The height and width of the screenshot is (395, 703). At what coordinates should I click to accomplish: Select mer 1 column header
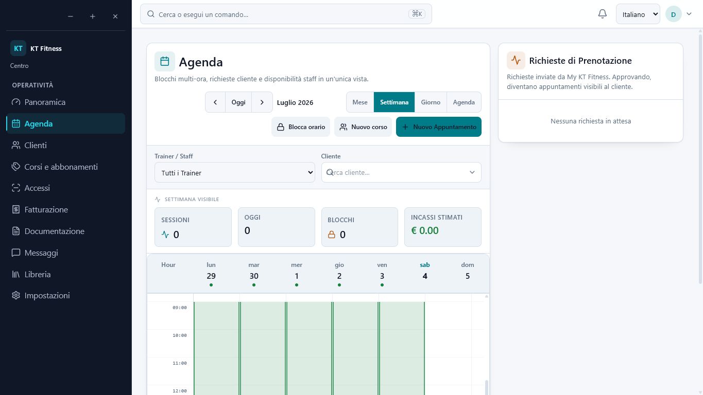297,274
